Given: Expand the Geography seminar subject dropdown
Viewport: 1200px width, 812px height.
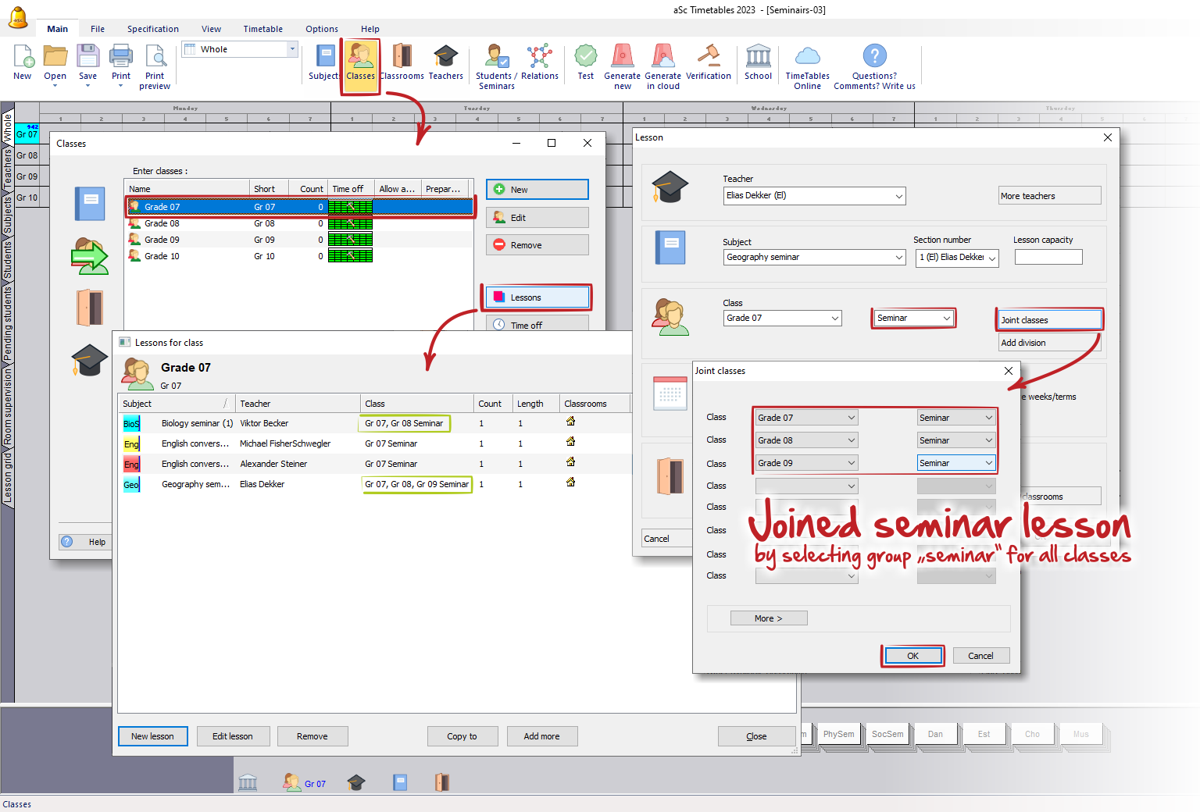Looking at the screenshot, I should tap(898, 258).
